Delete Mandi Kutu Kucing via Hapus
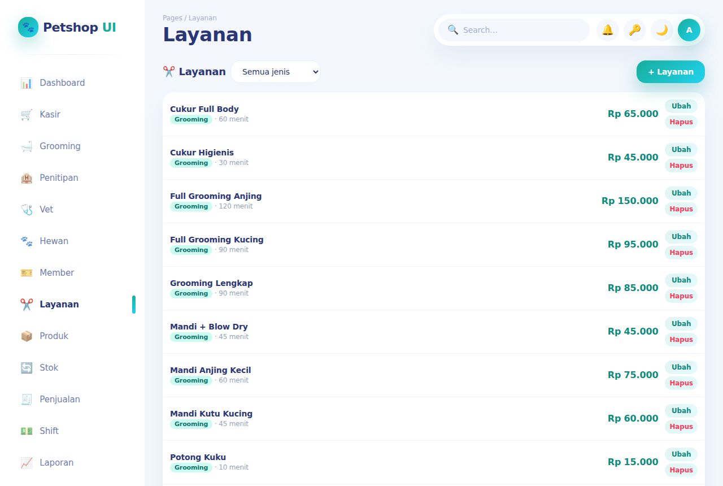This screenshot has width=723, height=486. (681, 427)
